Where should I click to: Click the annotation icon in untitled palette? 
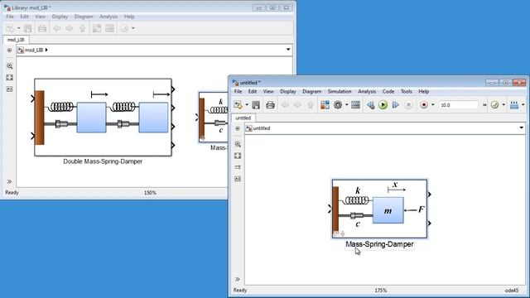pyautogui.click(x=238, y=179)
